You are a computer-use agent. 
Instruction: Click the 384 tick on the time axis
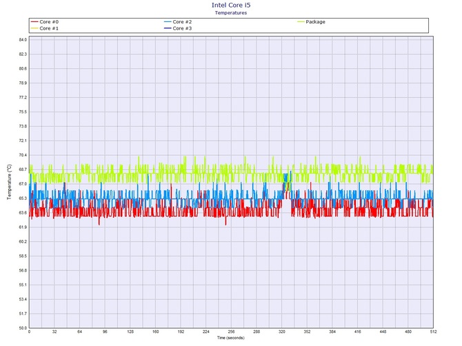pos(332,332)
